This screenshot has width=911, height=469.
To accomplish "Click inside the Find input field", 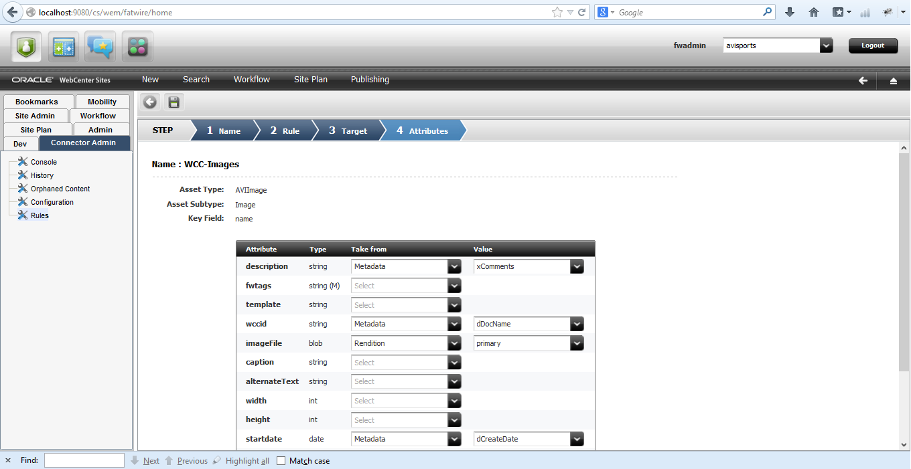I will [84, 460].
